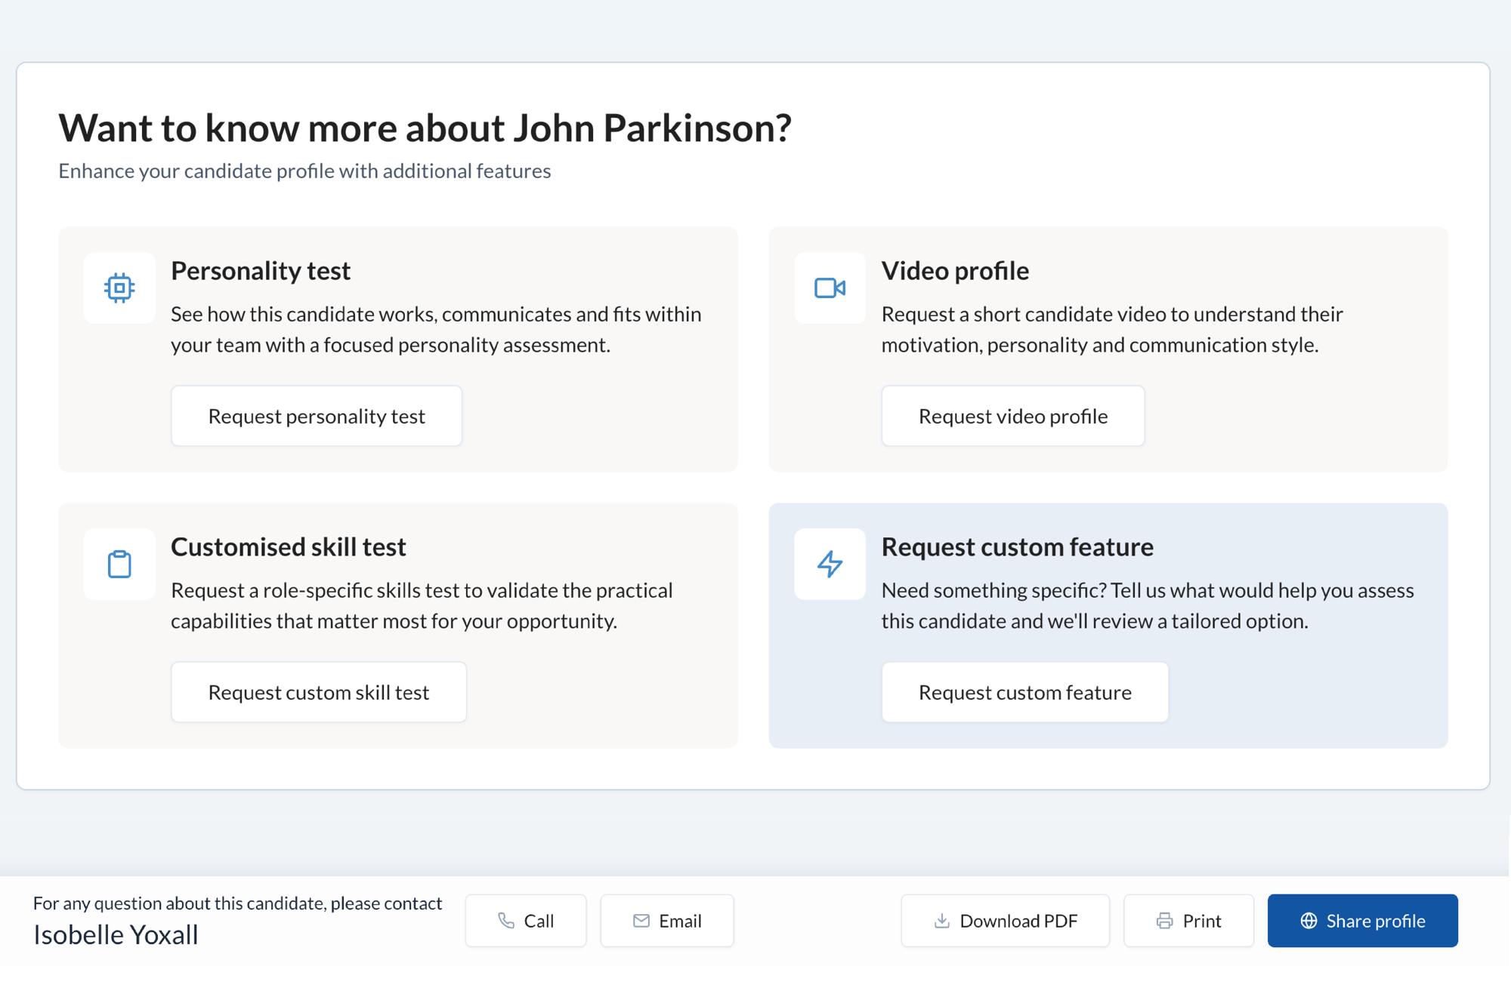The height and width of the screenshot is (991, 1511).
Task: Print the candidate profile
Action: [x=1188, y=920]
